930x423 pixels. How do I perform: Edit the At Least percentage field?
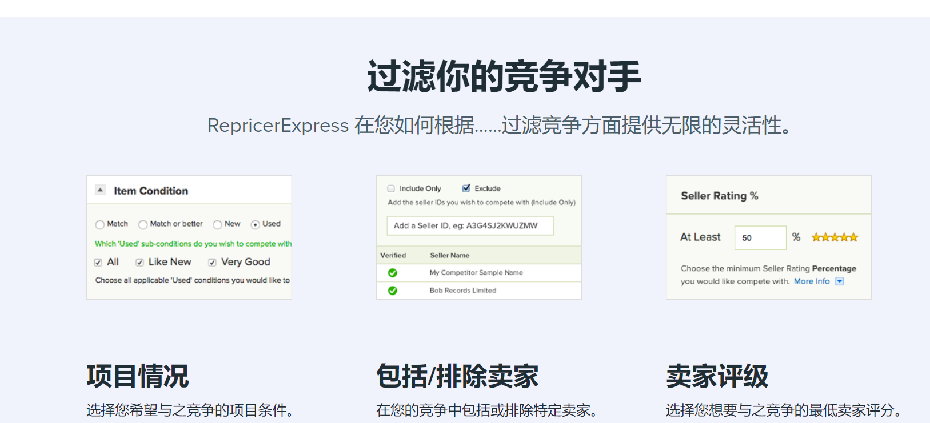pos(760,237)
